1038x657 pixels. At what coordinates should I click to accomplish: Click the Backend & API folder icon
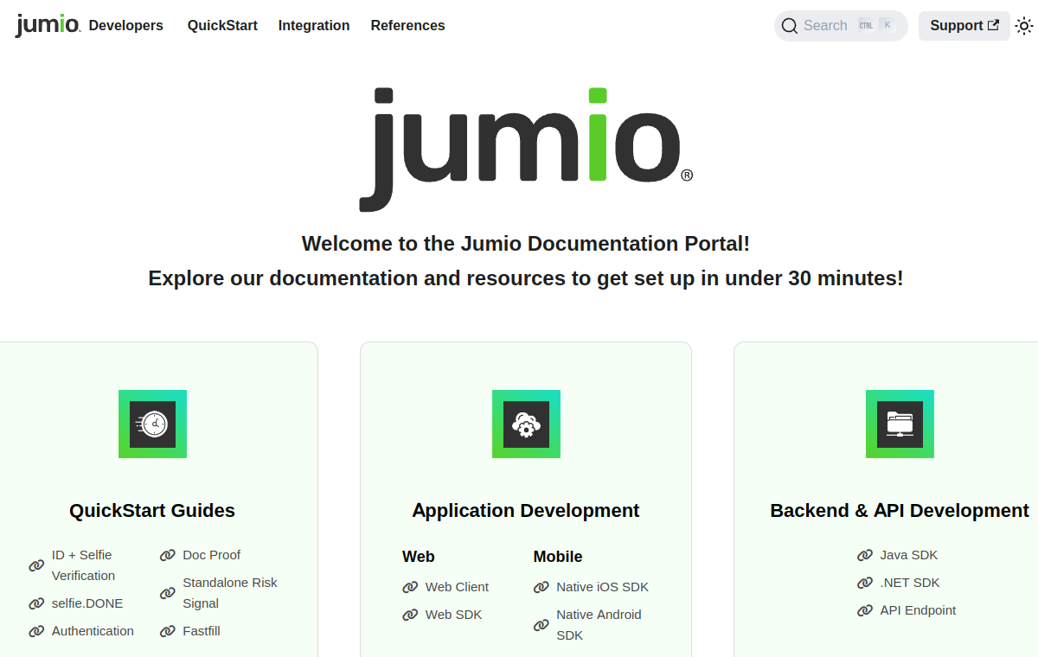point(900,424)
